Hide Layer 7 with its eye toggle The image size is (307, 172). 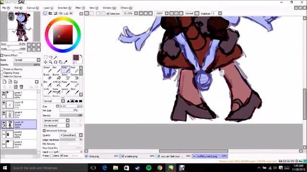click(4, 93)
